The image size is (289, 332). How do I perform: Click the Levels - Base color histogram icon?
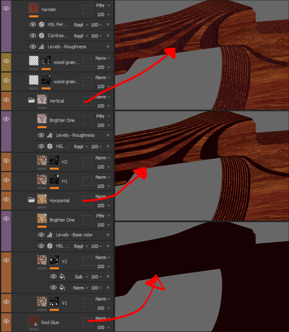[x=50, y=235]
